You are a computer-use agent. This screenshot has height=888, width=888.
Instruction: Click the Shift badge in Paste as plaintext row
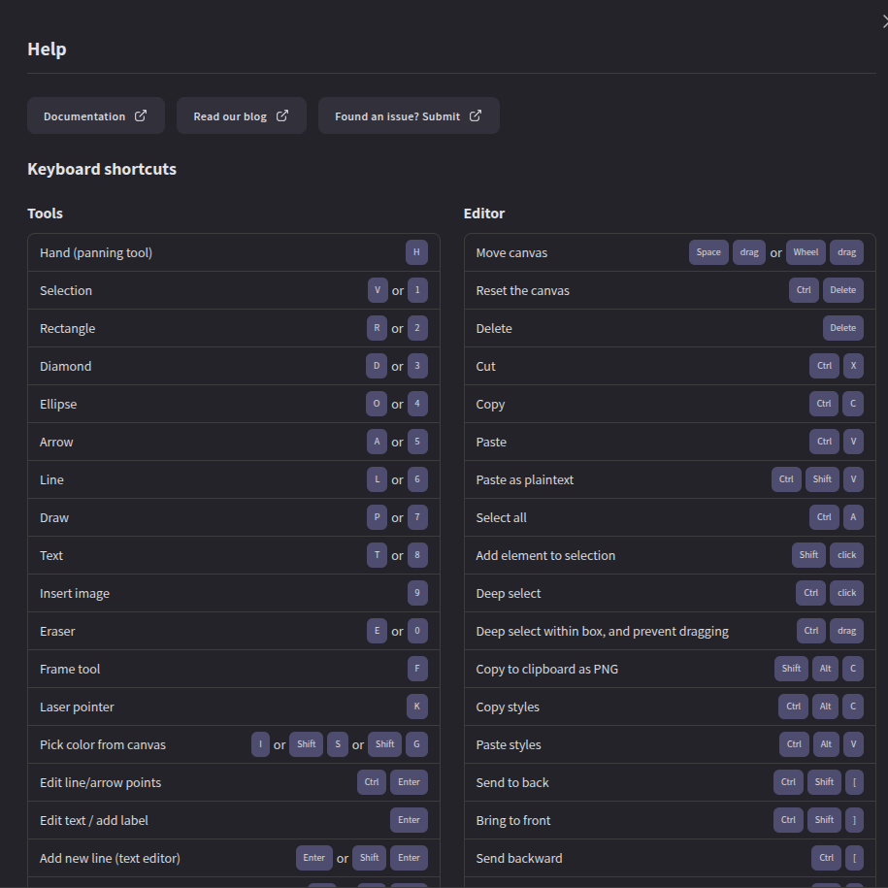click(822, 479)
